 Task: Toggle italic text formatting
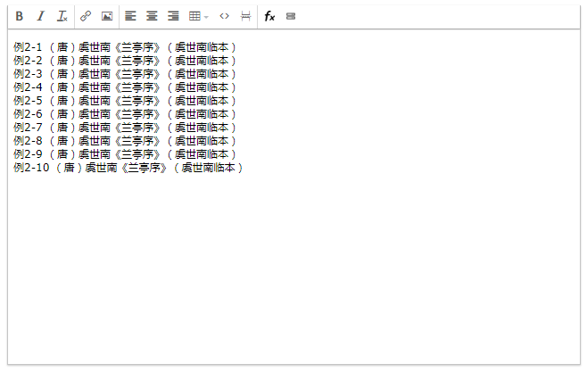click(x=40, y=16)
